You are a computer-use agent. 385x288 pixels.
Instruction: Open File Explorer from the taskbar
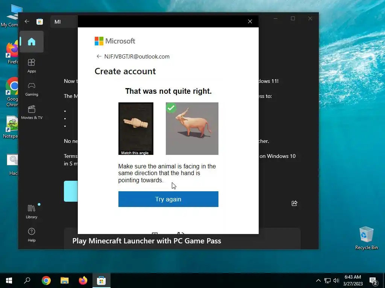pos(65,280)
